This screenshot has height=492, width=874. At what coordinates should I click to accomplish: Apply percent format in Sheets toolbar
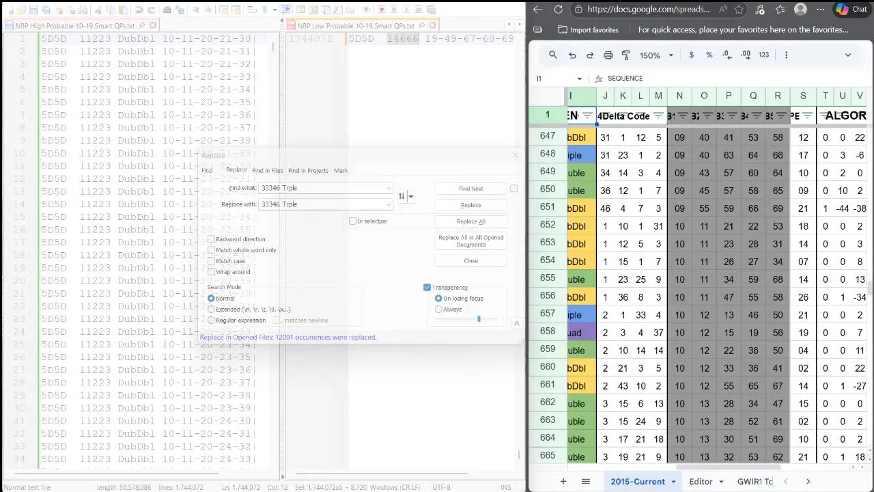pos(709,55)
